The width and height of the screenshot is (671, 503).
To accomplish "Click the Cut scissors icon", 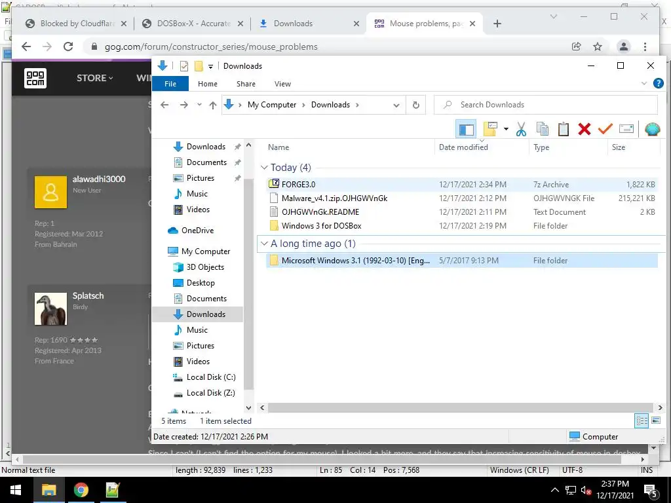I will click(x=521, y=129).
